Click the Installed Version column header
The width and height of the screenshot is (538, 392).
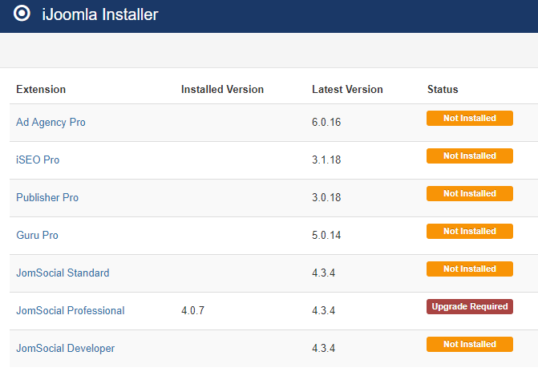[222, 89]
